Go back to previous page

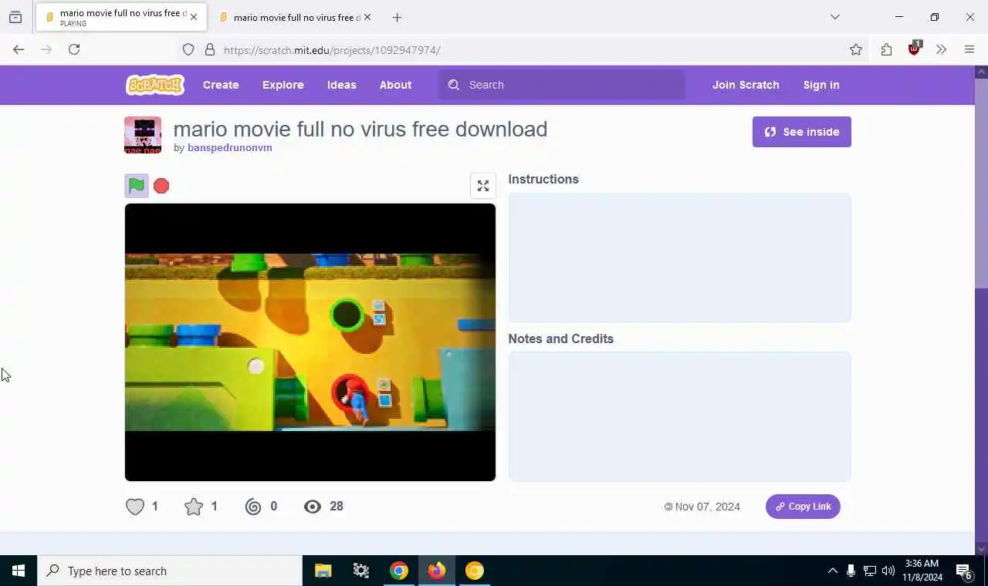(x=19, y=49)
